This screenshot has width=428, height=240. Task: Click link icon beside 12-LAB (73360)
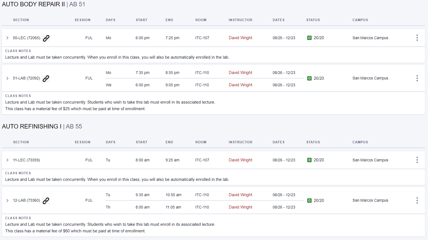(x=46, y=201)
